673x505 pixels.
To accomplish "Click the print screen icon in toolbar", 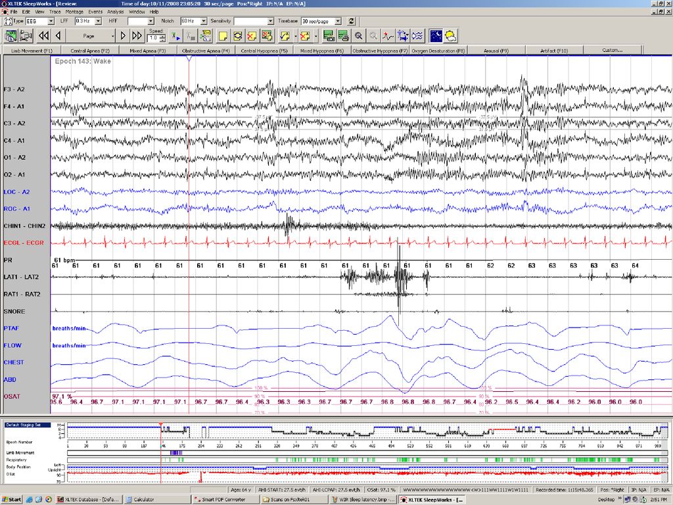I will [x=343, y=36].
